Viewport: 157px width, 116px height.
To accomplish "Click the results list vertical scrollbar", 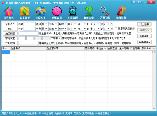I will coord(154,79).
